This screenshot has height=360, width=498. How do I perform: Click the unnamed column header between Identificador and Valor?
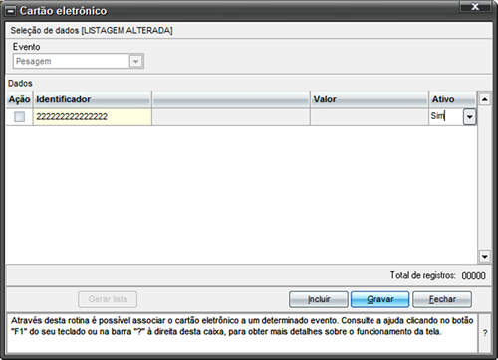point(231,99)
